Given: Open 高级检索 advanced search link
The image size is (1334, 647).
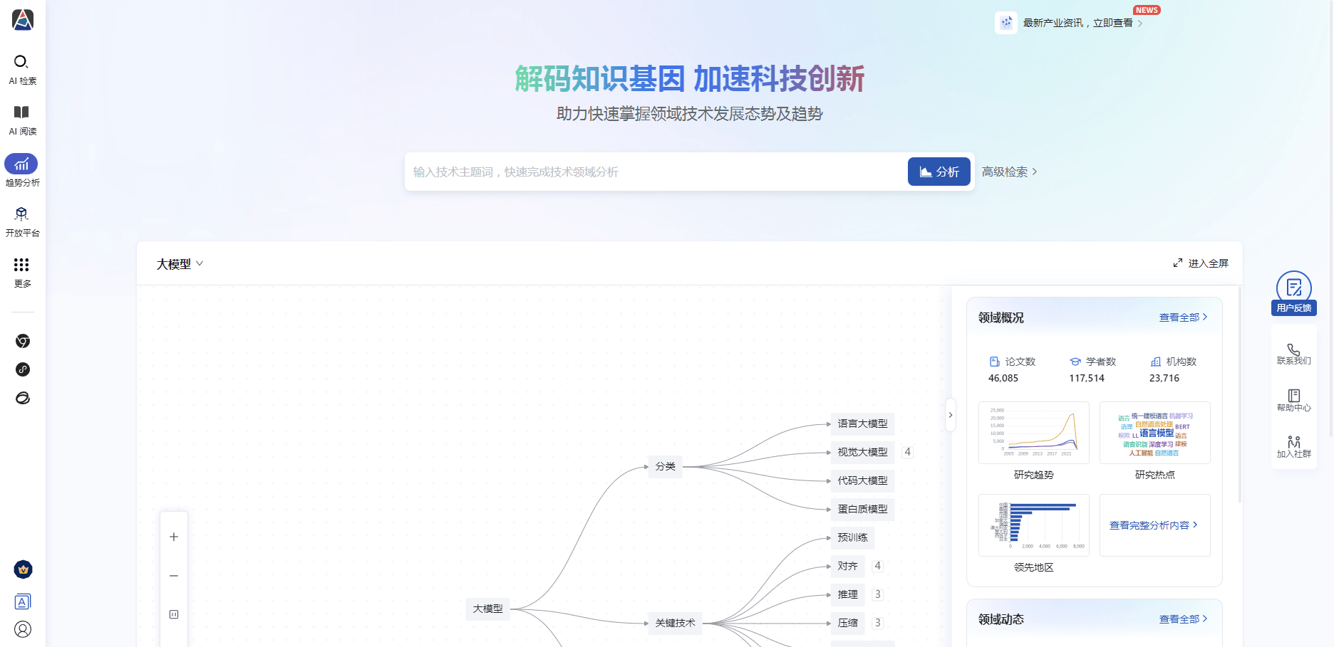Looking at the screenshot, I should pyautogui.click(x=1009, y=172).
